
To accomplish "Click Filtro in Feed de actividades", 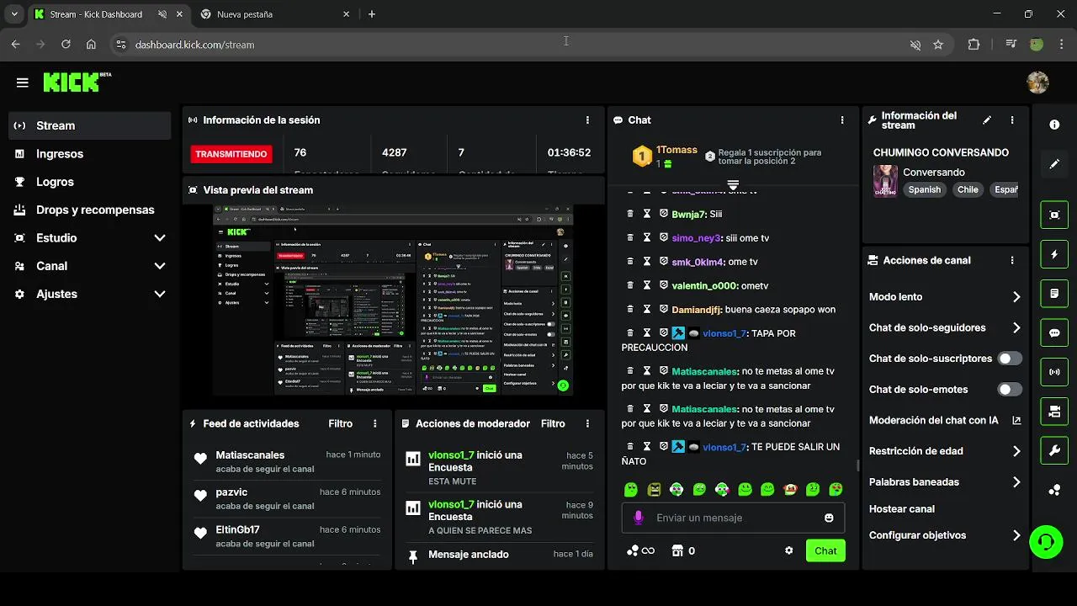I will [341, 424].
